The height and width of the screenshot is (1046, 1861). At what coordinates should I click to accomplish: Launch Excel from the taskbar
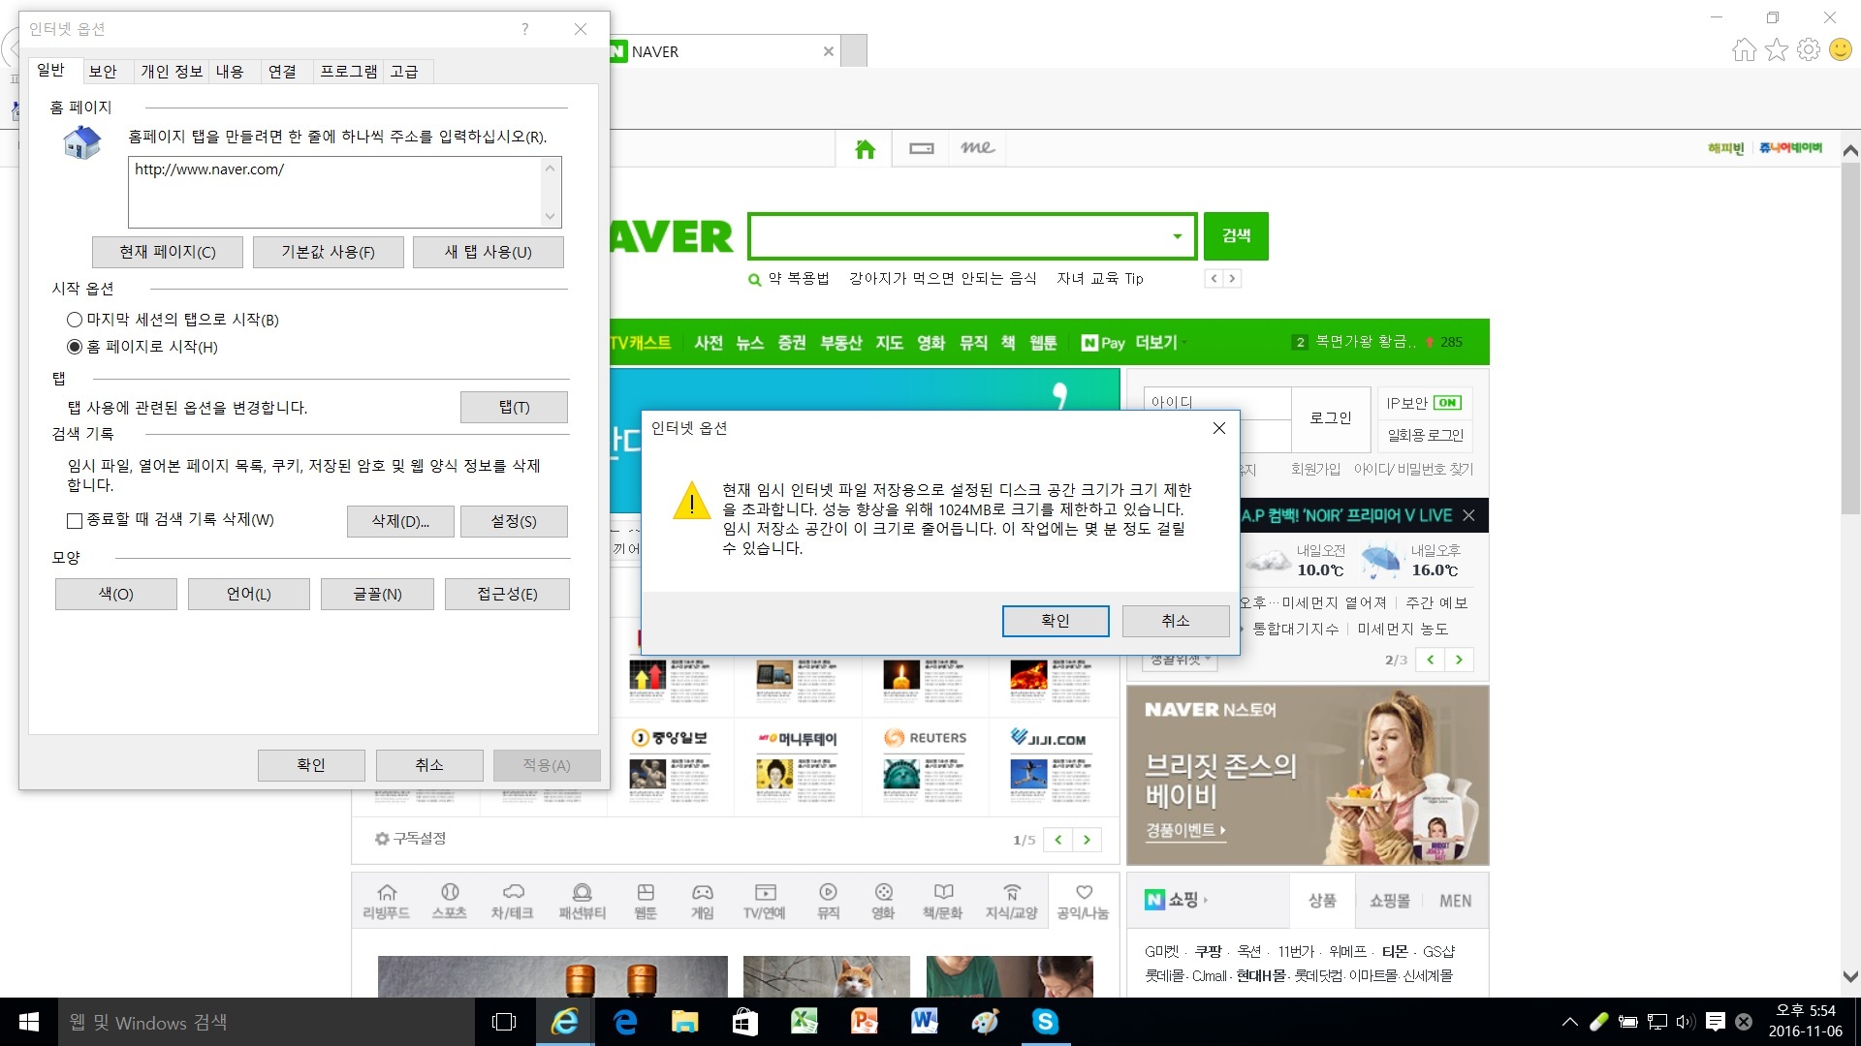click(x=804, y=1022)
